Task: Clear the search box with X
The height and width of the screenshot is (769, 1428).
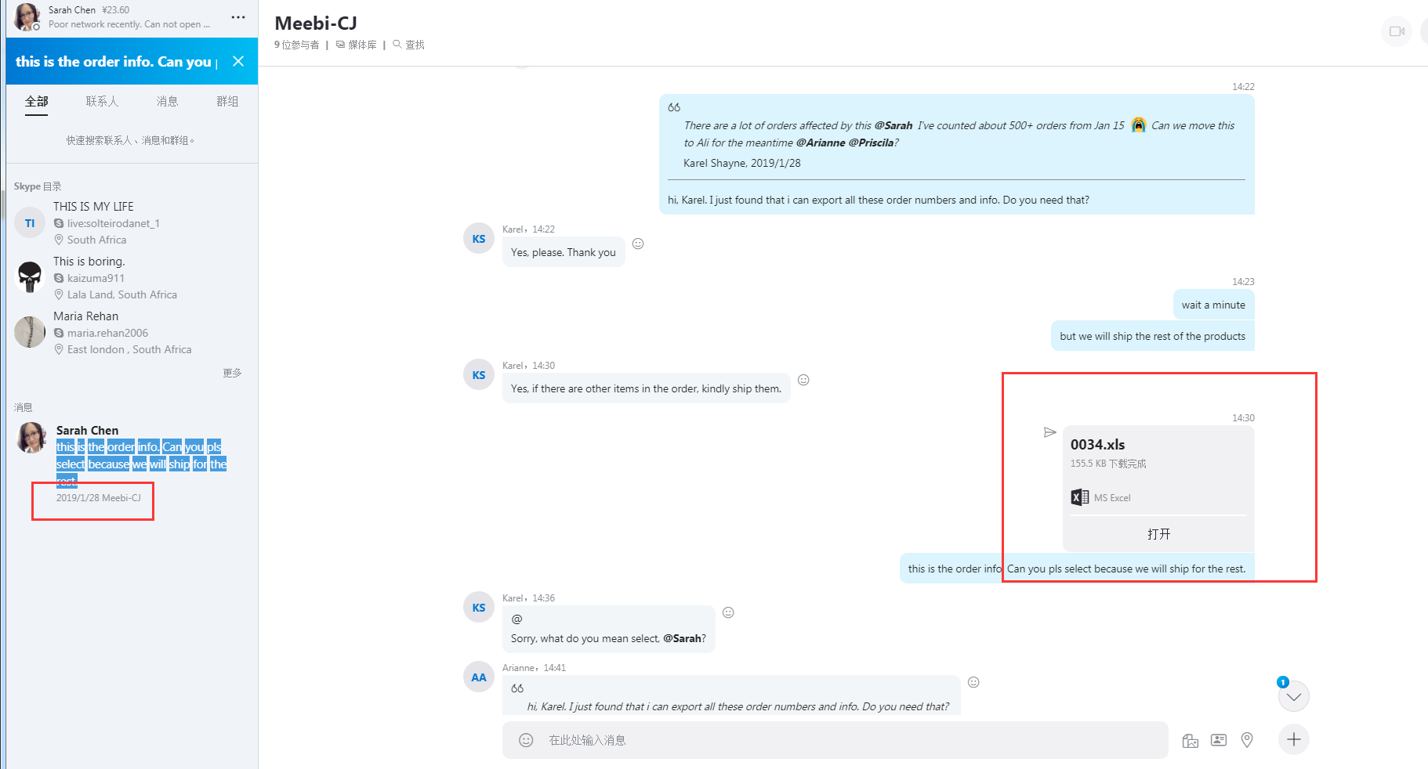Action: [238, 61]
